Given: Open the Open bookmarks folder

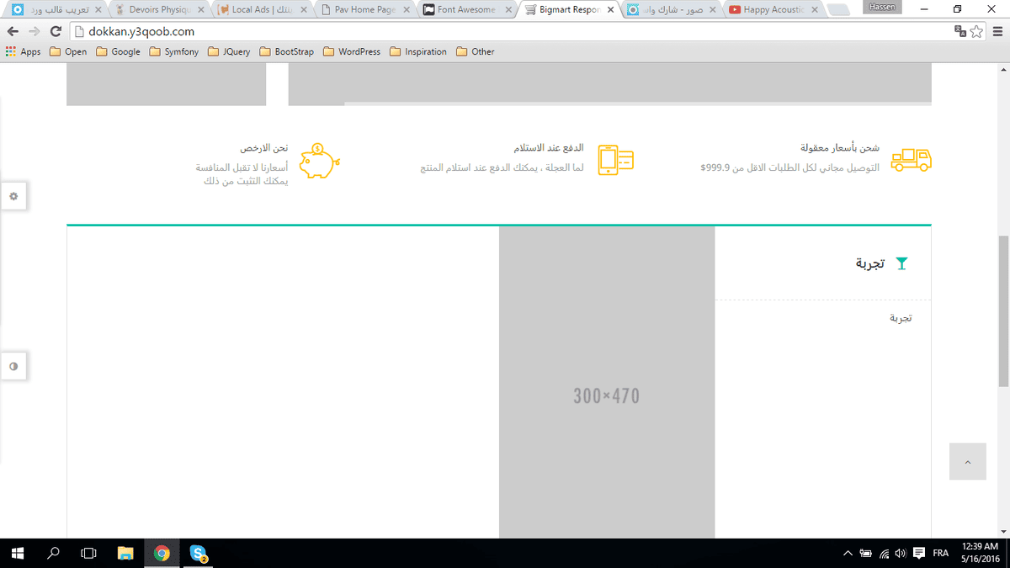Looking at the screenshot, I should [68, 51].
